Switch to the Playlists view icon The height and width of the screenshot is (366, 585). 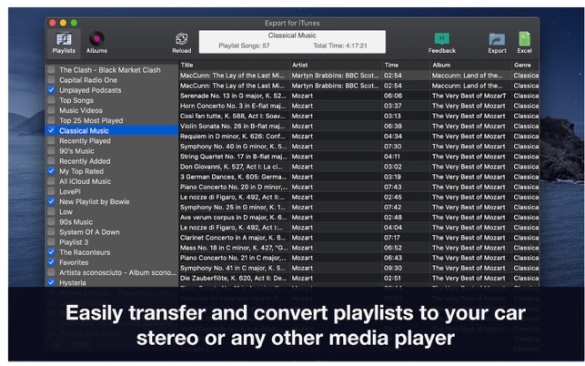[x=64, y=39]
